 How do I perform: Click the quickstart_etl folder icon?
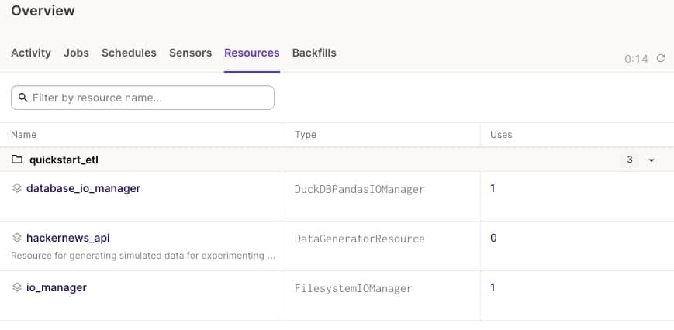pyautogui.click(x=17, y=160)
